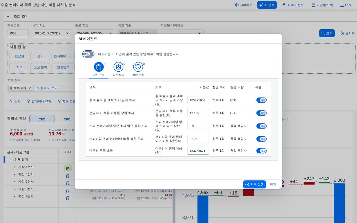Collapse the 조회 조건 section
This screenshot has height=223, width=357.
[x=8, y=16]
